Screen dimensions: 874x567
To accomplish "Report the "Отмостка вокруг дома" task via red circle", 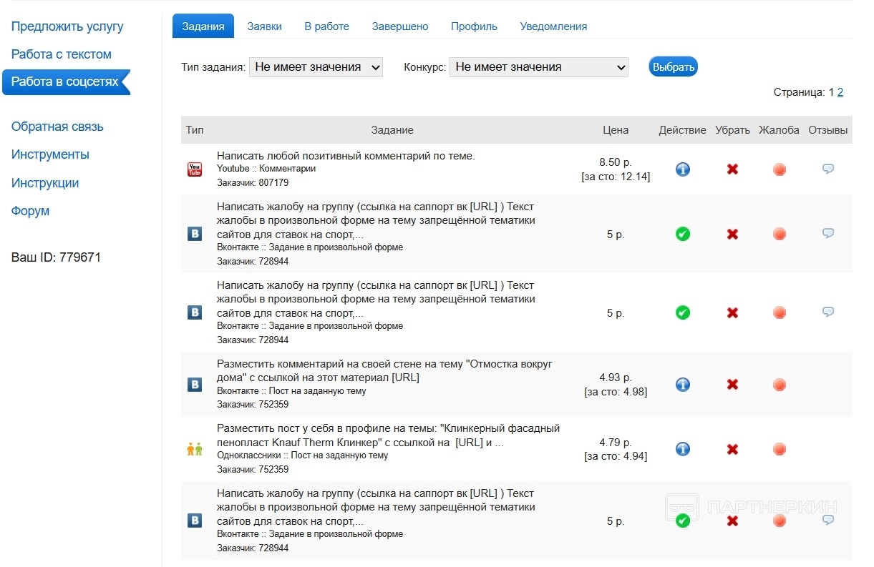I will point(780,385).
